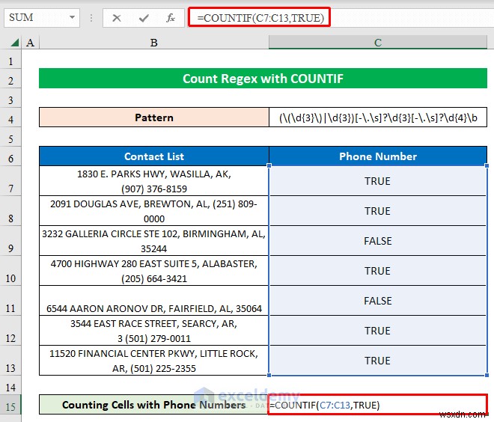Select column B header
This screenshot has height=422, width=494.
(x=153, y=43)
